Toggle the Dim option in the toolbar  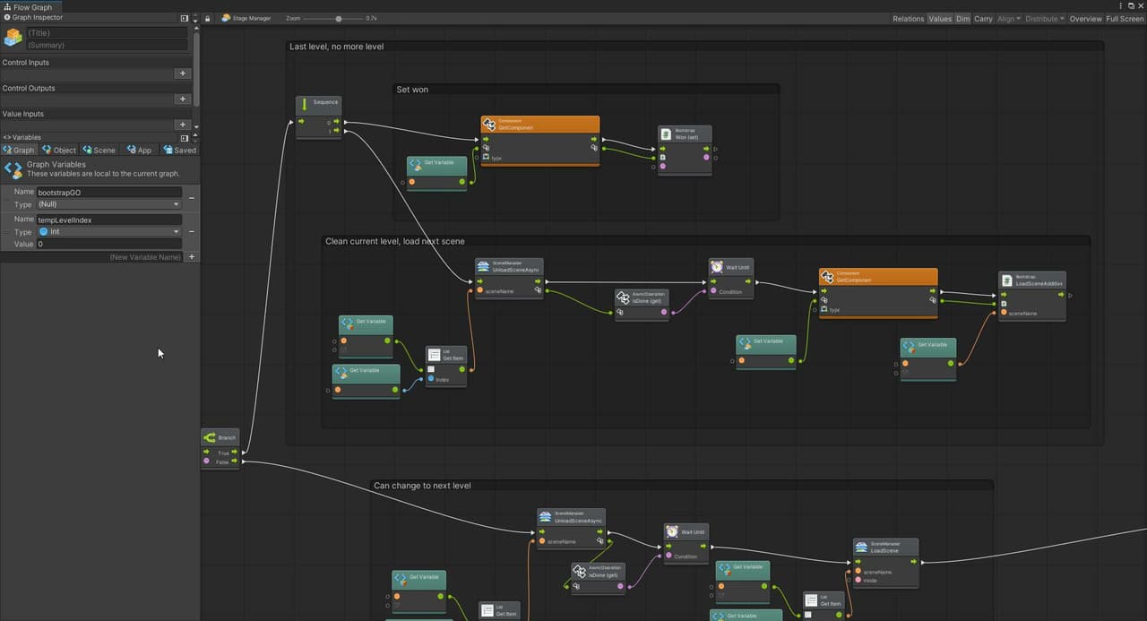962,19
